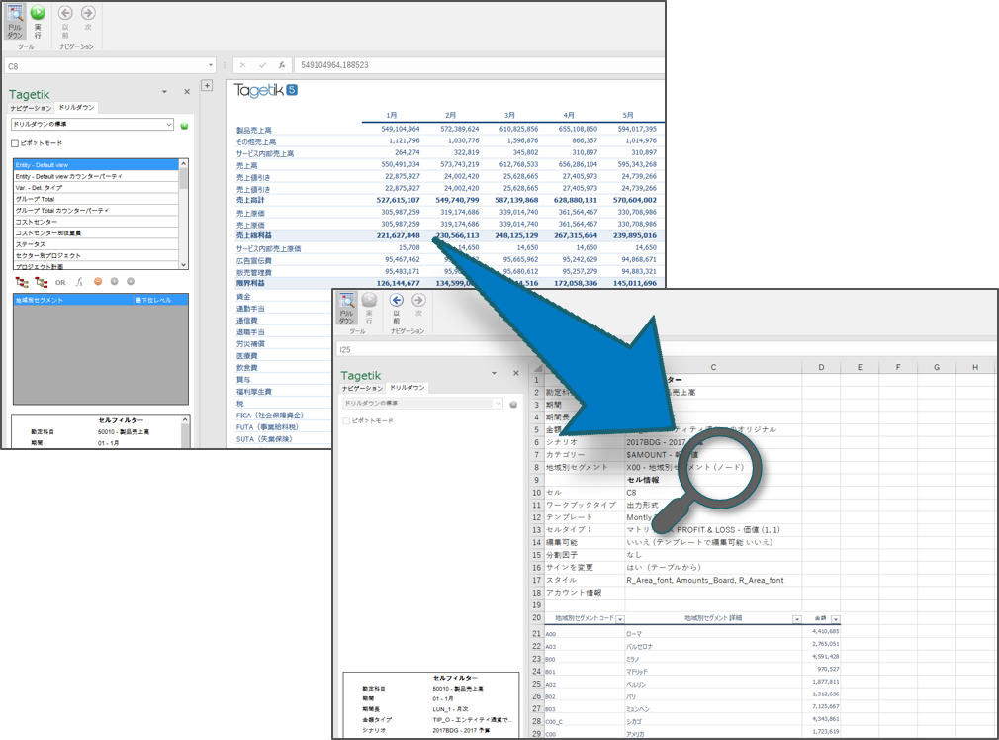Click fx formula icon below dimension list

click(x=80, y=282)
